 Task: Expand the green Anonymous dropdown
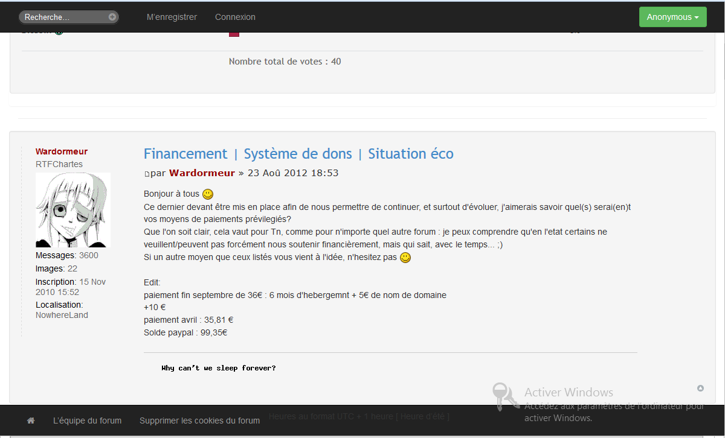tap(672, 17)
